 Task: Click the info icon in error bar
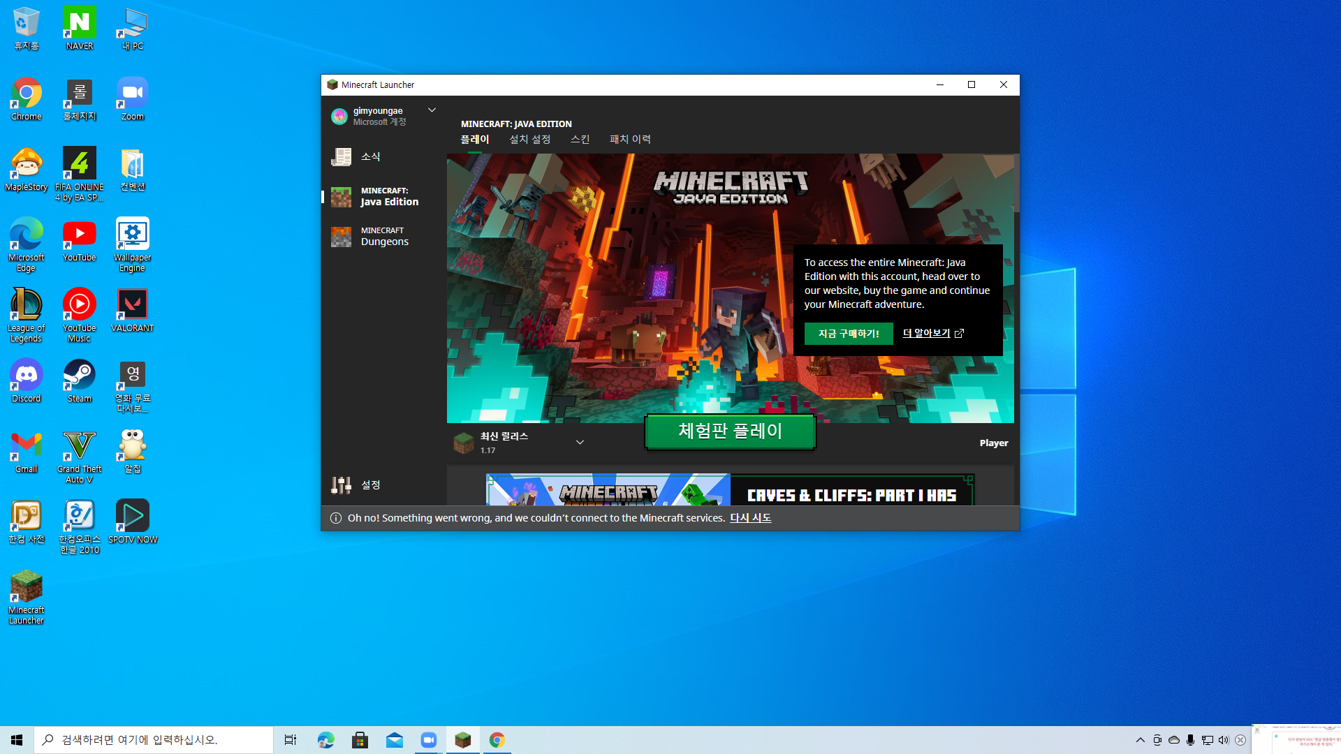[336, 518]
